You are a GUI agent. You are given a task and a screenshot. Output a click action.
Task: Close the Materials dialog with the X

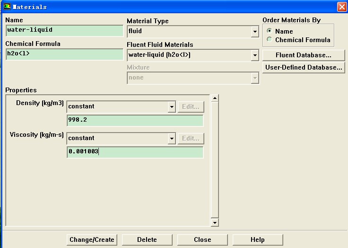(341, 7)
